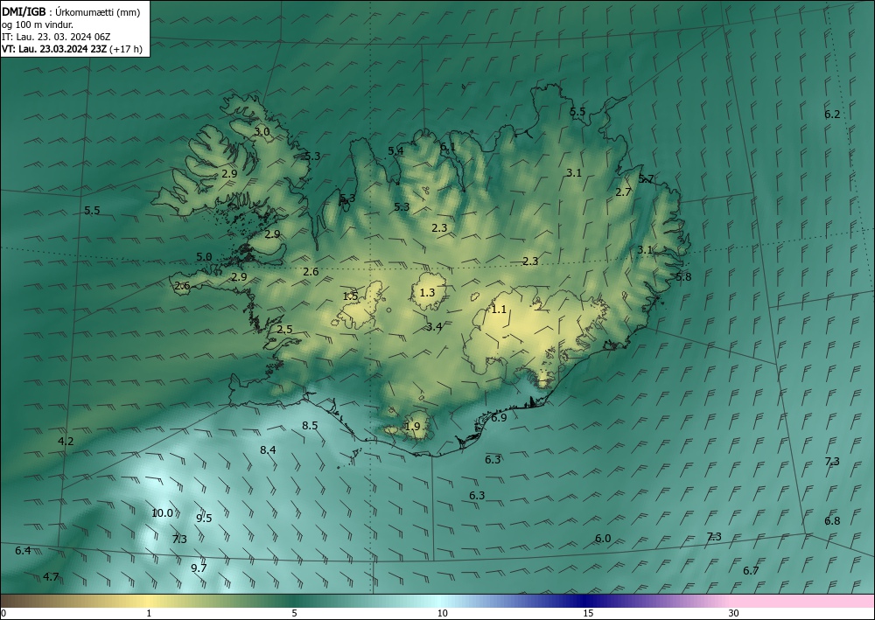Click the 6.8 value on the eastern edge

point(832,521)
